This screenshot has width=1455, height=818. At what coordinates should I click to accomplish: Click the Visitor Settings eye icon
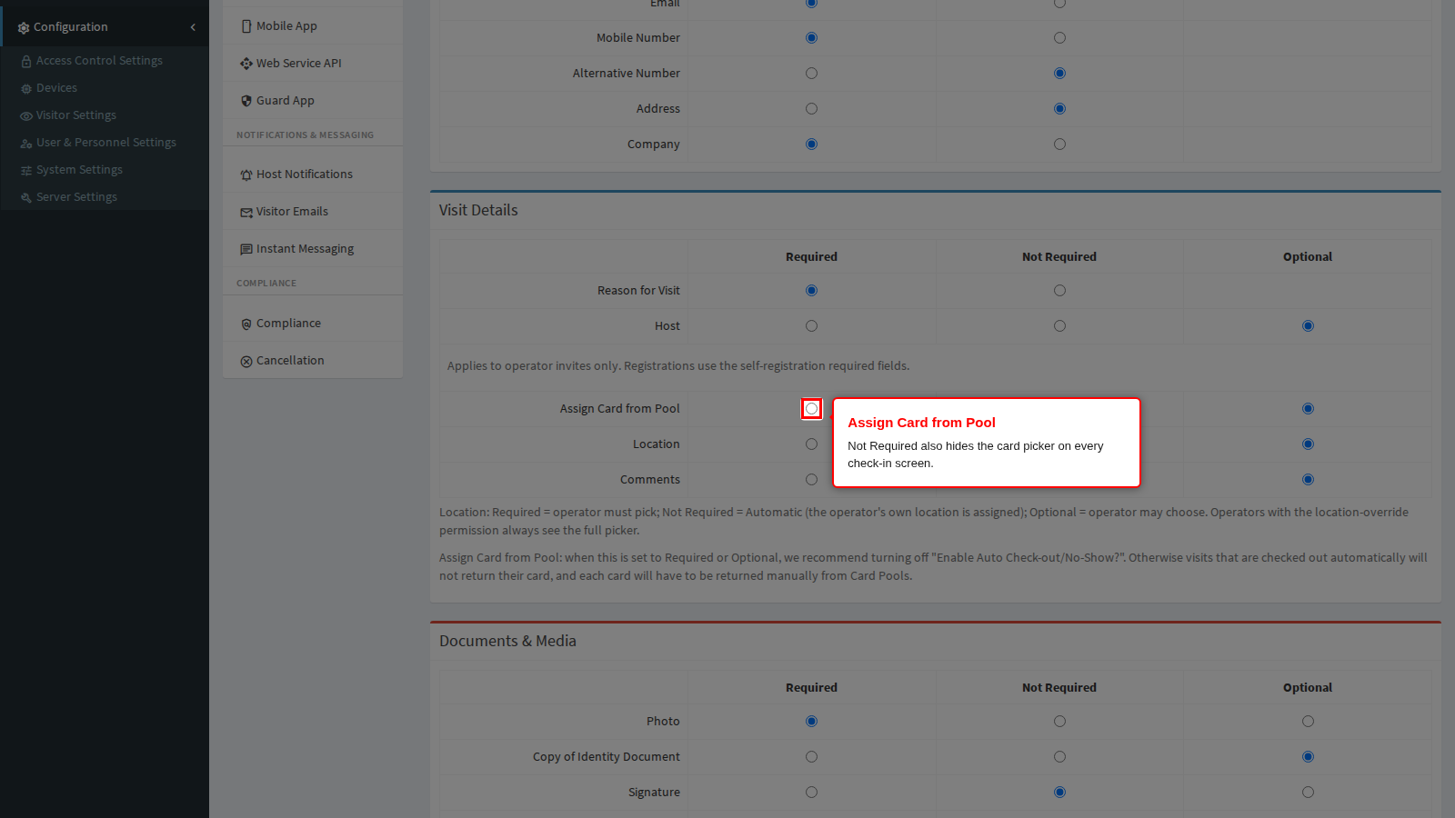[x=26, y=116]
